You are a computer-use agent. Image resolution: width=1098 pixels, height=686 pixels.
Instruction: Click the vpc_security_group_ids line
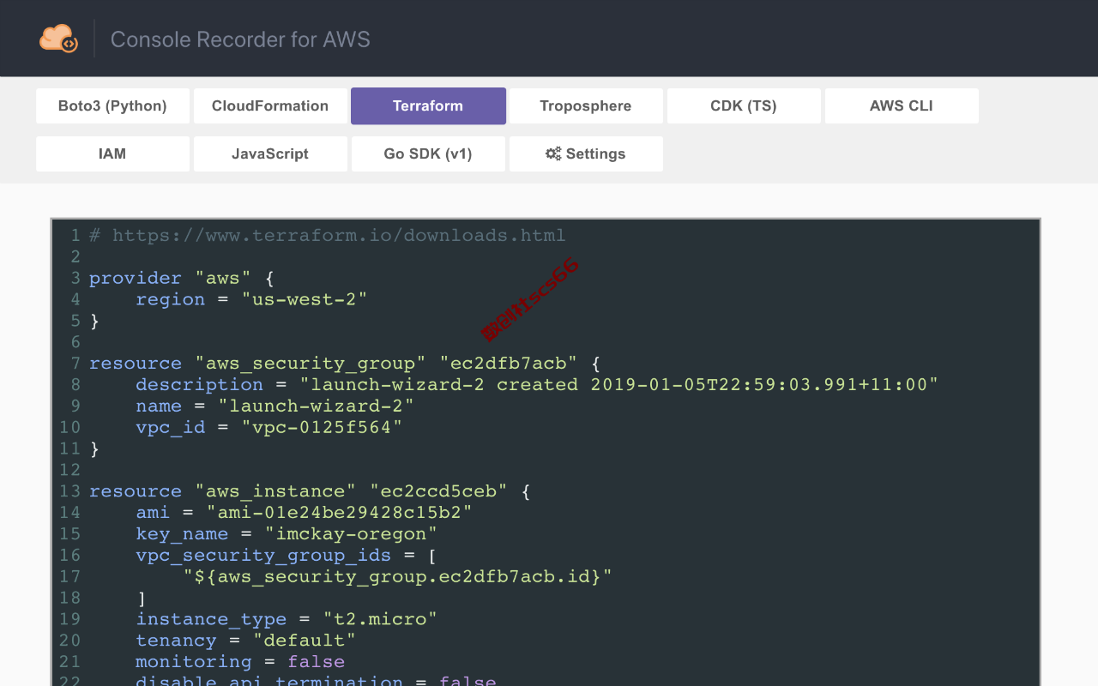click(287, 555)
